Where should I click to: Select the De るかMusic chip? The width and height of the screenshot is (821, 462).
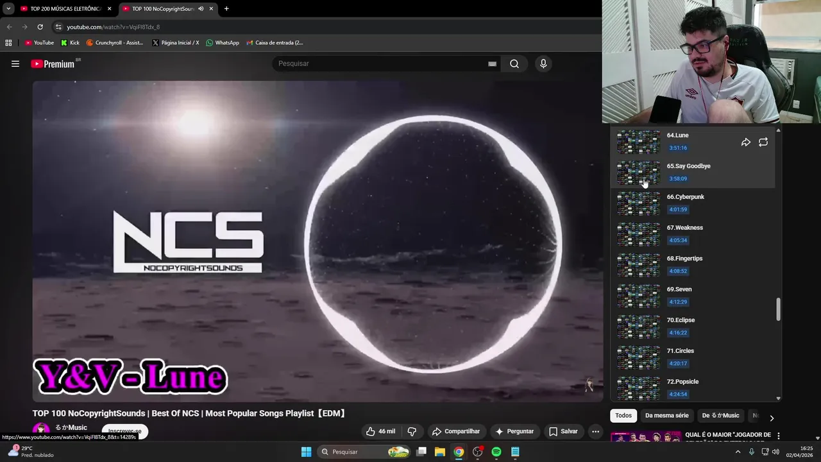(721, 416)
